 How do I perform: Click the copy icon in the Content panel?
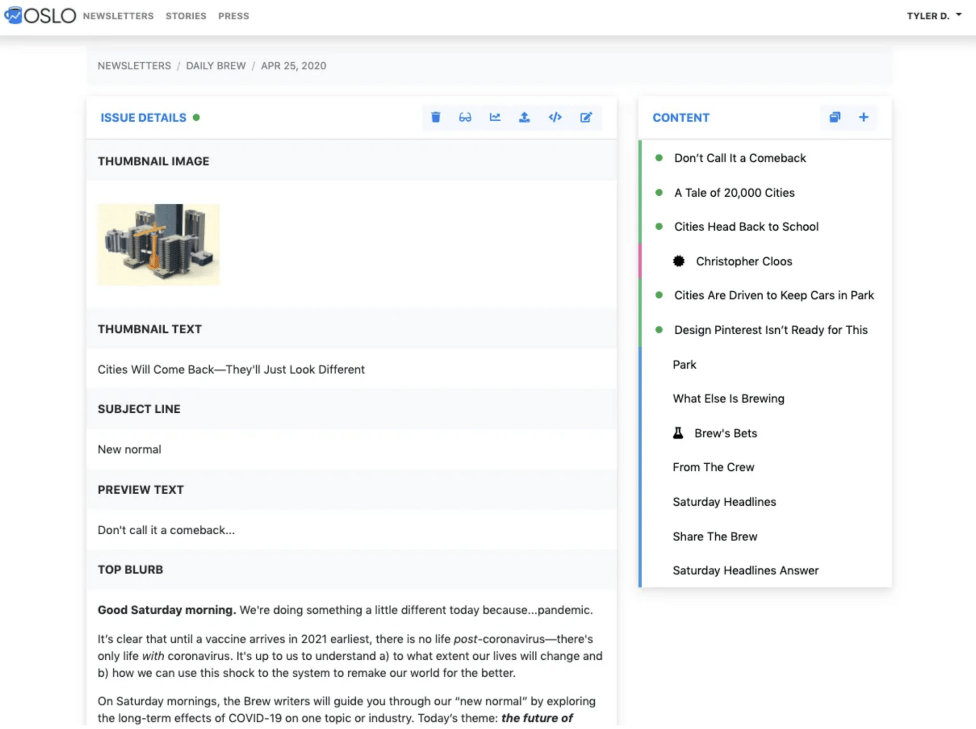coord(835,117)
